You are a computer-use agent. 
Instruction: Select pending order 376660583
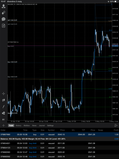pyautogui.click(x=59, y=152)
